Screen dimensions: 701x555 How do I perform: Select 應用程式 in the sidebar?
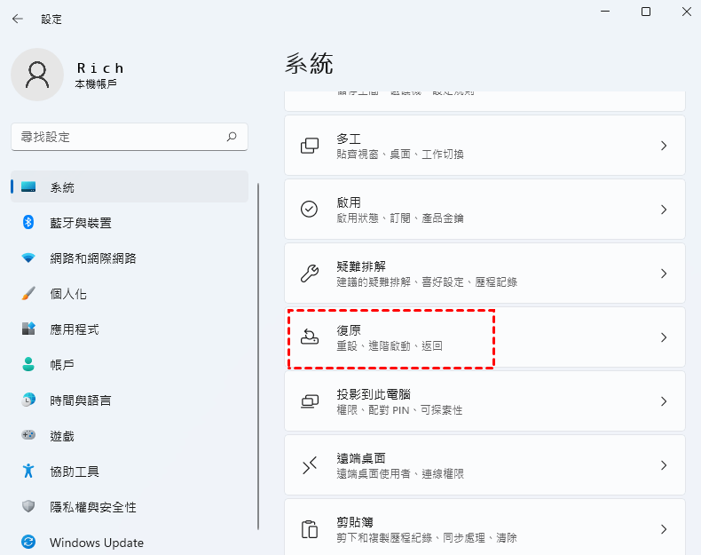point(75,329)
